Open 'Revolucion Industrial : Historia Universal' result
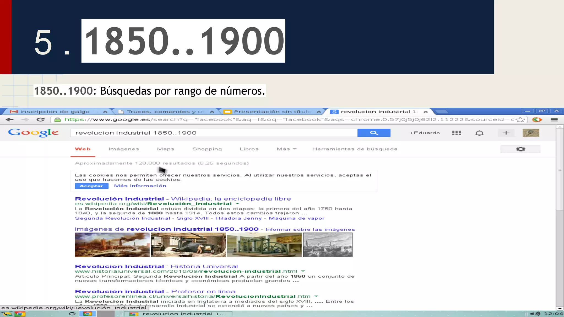564x317 pixels. click(x=156, y=266)
